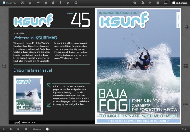Download the issue via cloud icon
This screenshot has width=190, height=132.
pyautogui.click(x=143, y=3)
